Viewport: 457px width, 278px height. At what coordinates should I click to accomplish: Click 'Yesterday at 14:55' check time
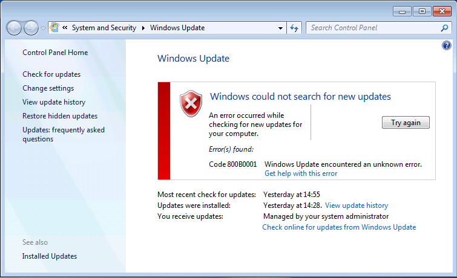point(292,195)
